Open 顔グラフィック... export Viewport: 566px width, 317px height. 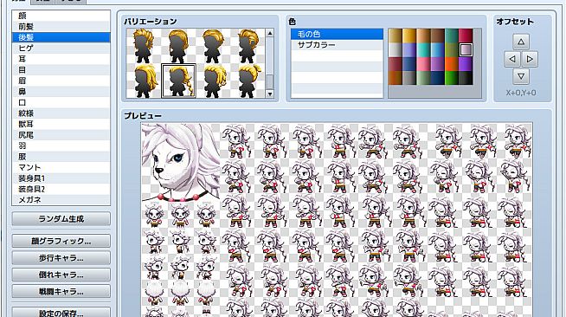click(x=61, y=241)
